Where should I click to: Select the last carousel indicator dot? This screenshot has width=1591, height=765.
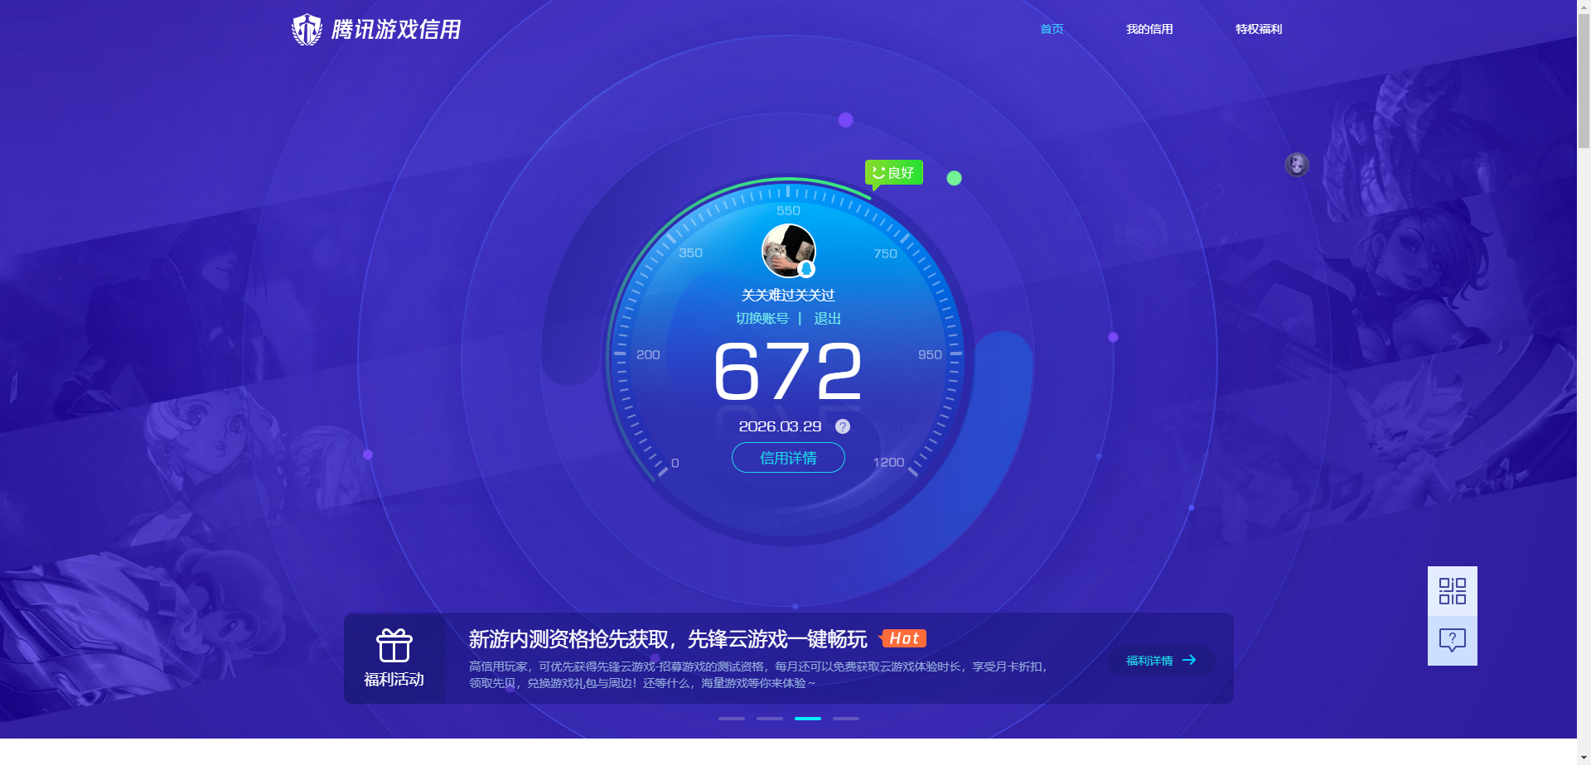(x=846, y=719)
